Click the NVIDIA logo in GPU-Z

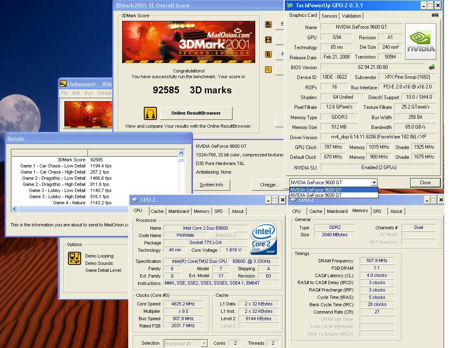coord(420,42)
